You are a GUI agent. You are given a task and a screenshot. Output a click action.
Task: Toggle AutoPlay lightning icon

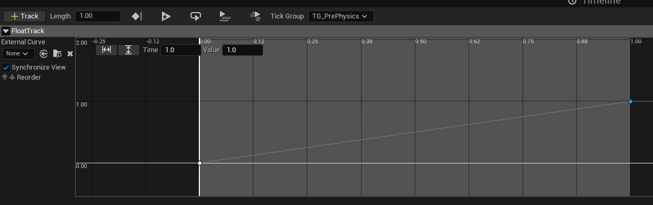click(166, 16)
